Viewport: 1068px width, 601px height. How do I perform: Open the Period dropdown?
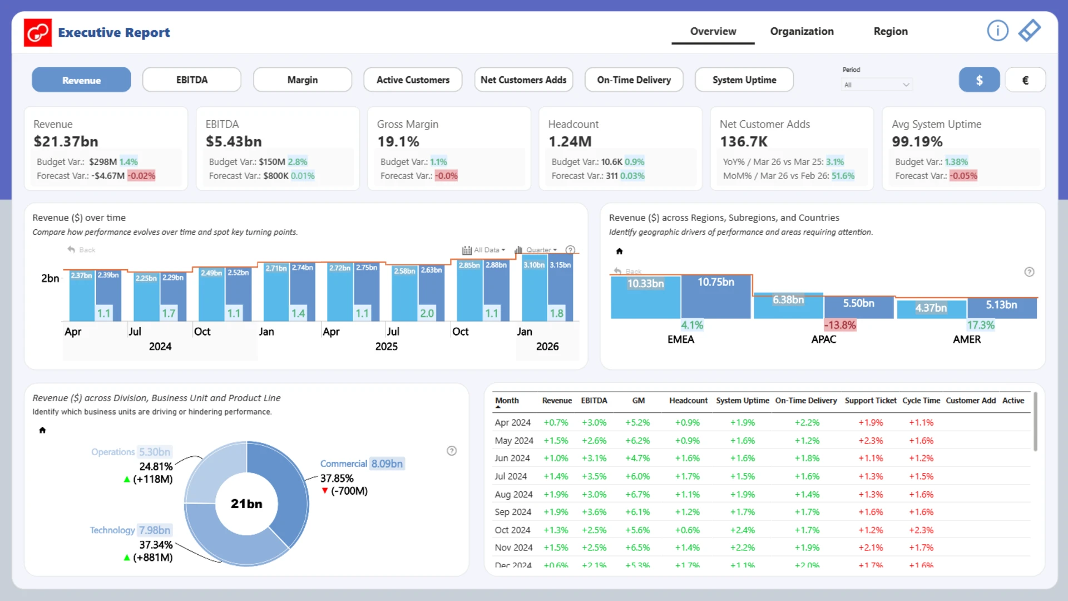click(x=877, y=85)
